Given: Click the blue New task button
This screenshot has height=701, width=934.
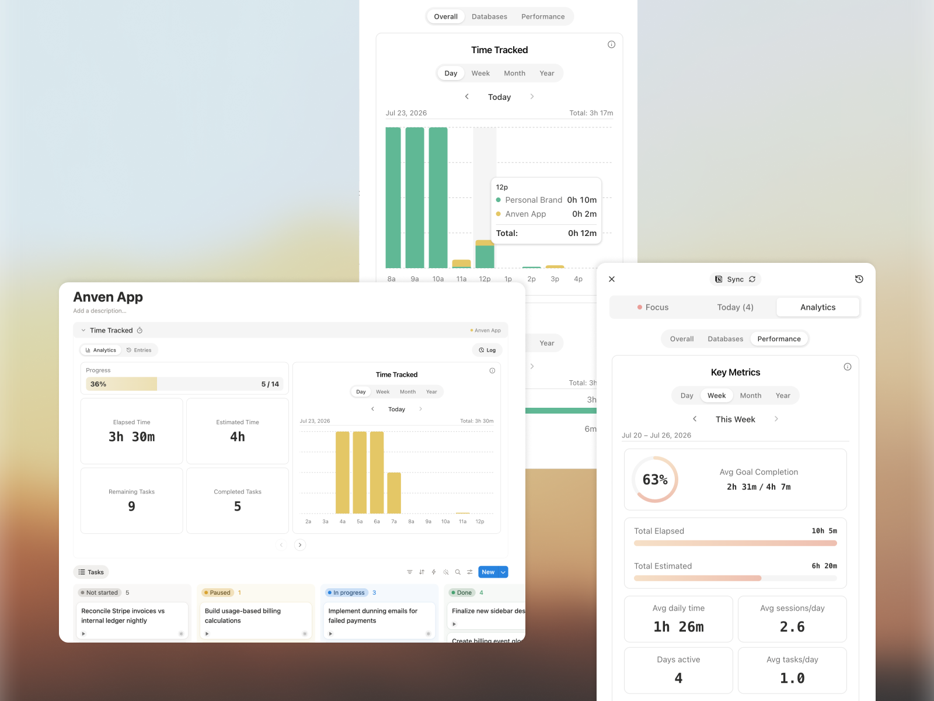Looking at the screenshot, I should point(488,572).
